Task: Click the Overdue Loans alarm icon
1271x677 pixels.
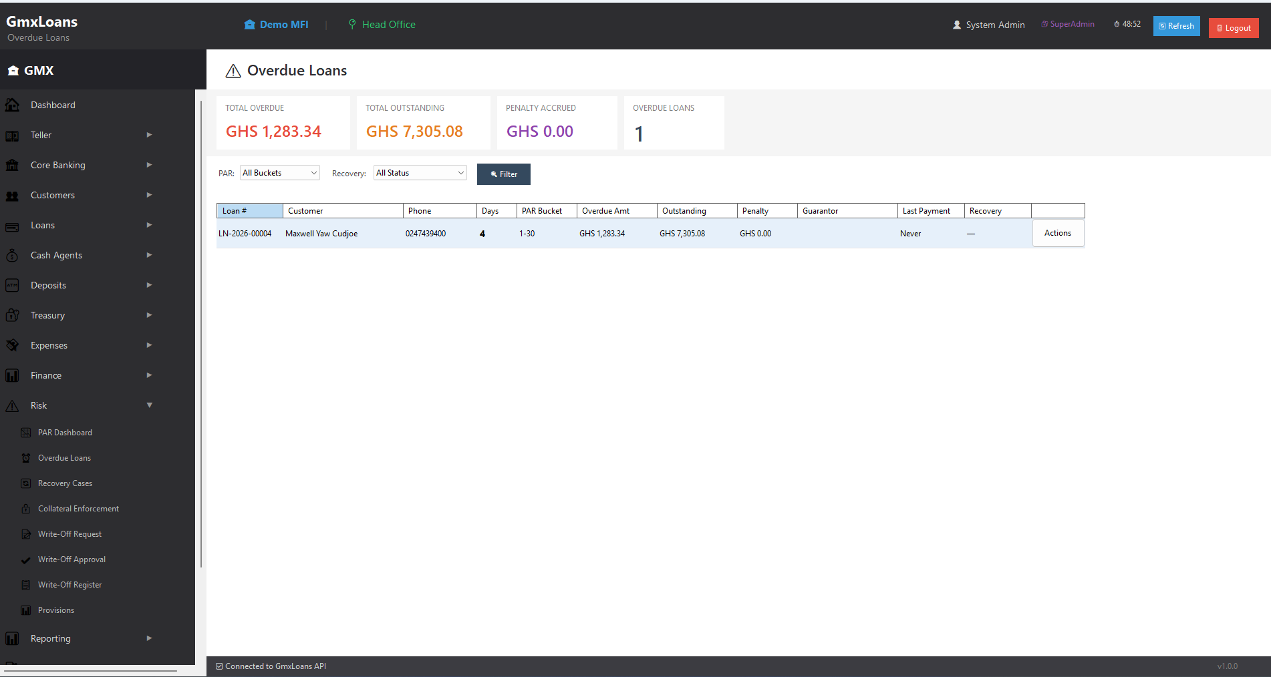Action: (26, 458)
